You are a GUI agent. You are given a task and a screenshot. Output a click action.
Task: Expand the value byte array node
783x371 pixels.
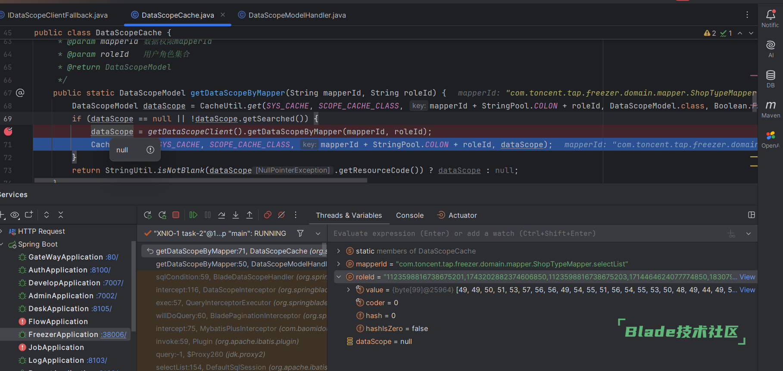coord(349,290)
